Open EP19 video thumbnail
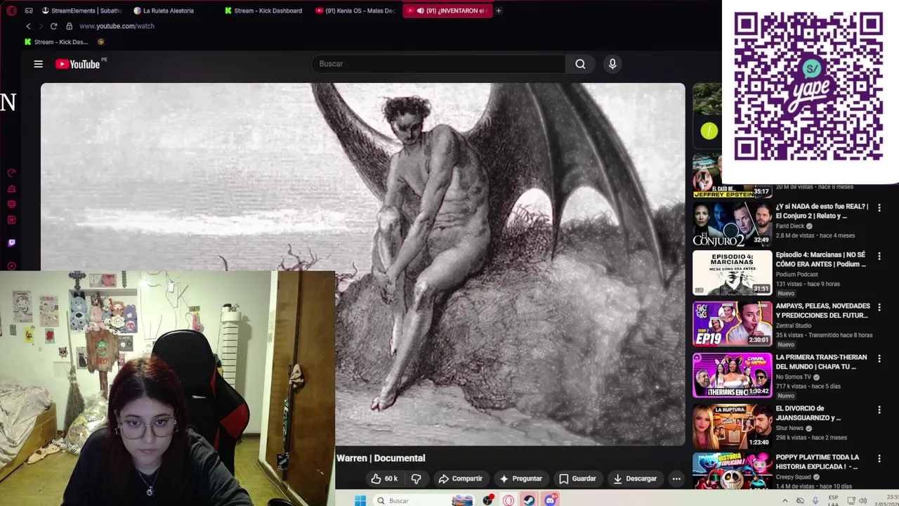Image resolution: width=899 pixels, height=506 pixels. 733,324
